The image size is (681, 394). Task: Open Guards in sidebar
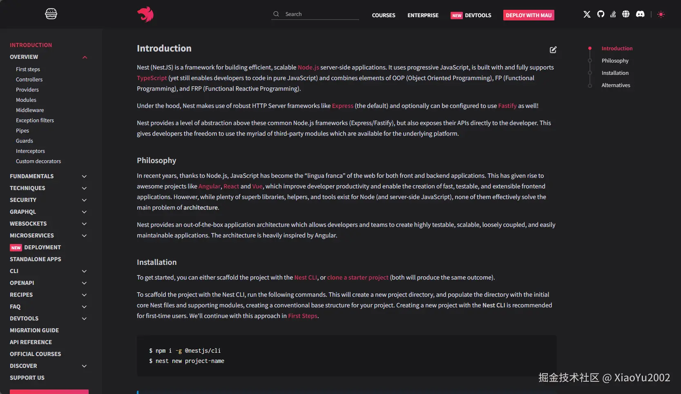[x=25, y=141]
